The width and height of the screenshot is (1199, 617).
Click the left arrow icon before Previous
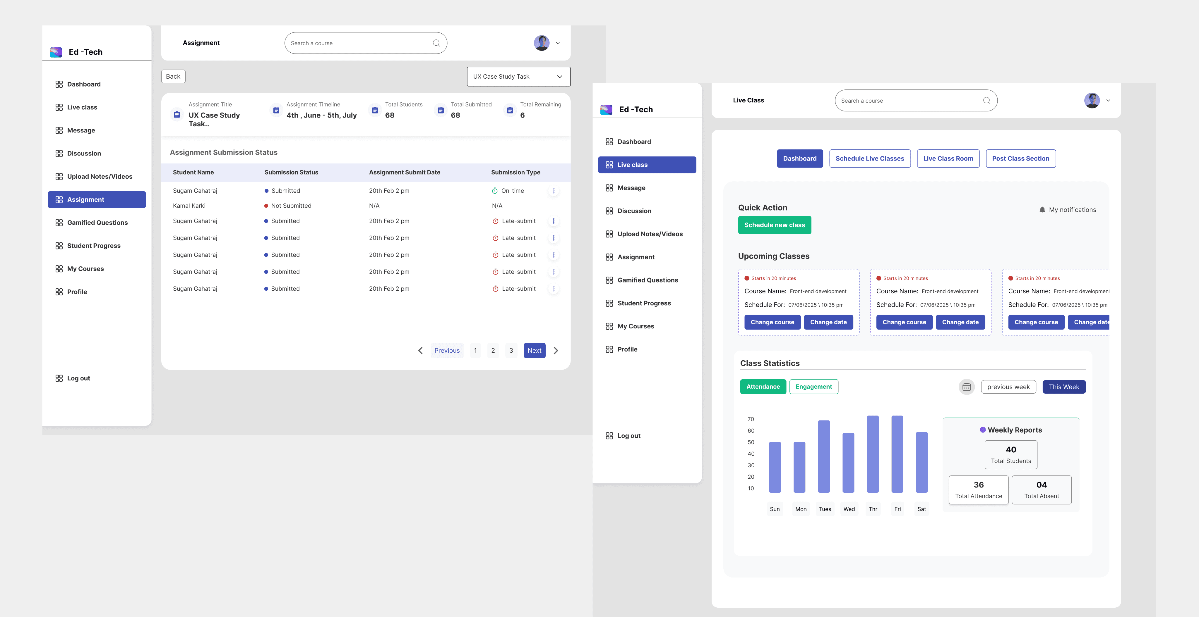click(420, 351)
